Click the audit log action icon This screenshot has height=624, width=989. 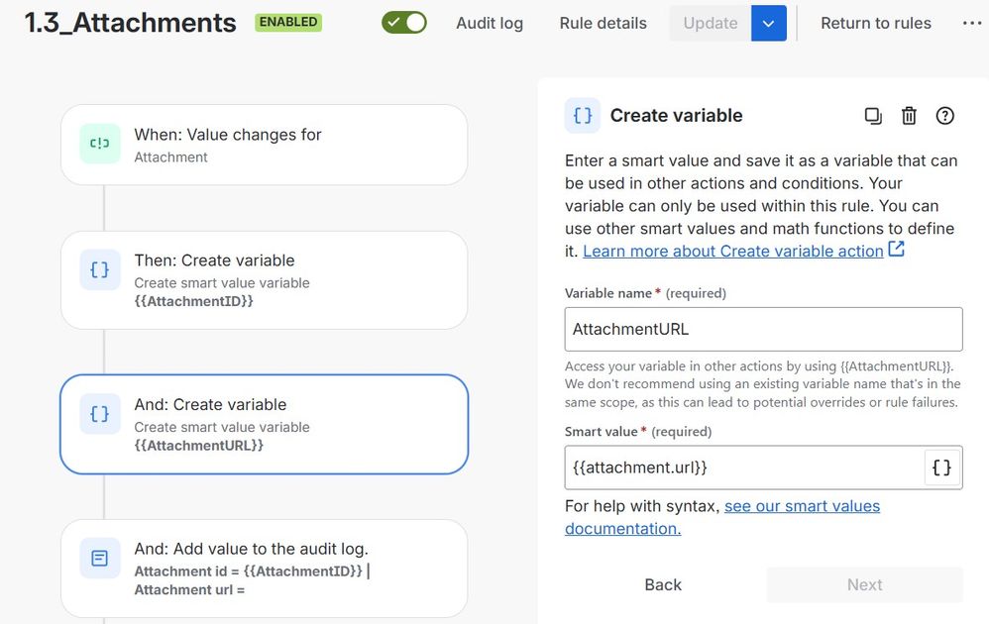(x=100, y=559)
